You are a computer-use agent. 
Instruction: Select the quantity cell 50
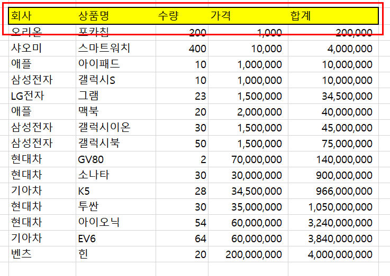tap(182, 144)
